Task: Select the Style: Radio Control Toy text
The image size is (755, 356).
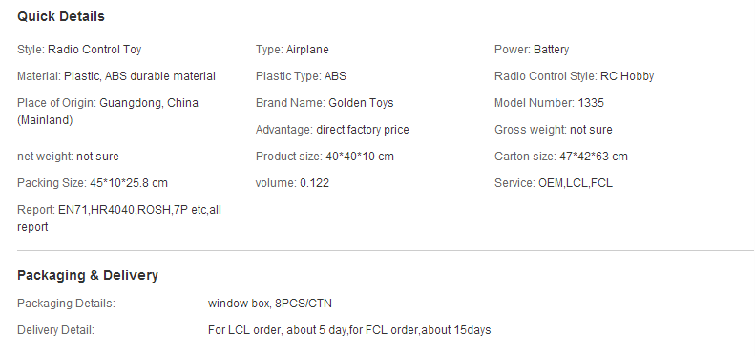Action: 79,50
